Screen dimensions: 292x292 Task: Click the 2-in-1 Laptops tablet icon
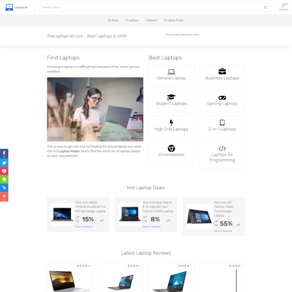(x=222, y=123)
